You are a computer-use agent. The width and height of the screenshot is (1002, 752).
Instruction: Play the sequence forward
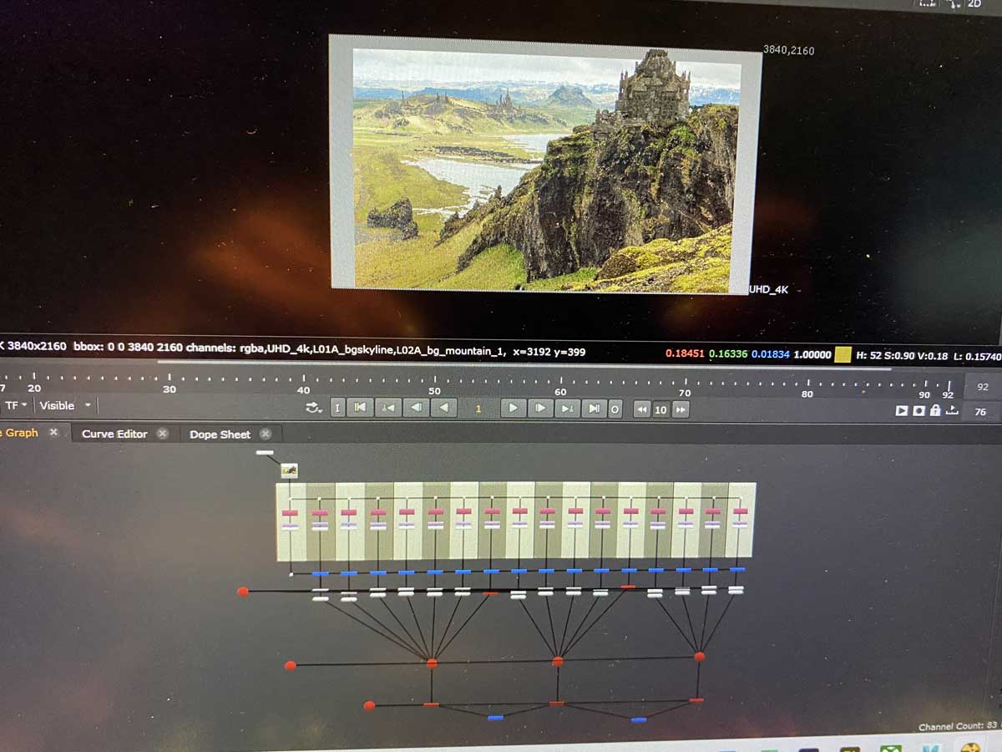click(x=513, y=409)
